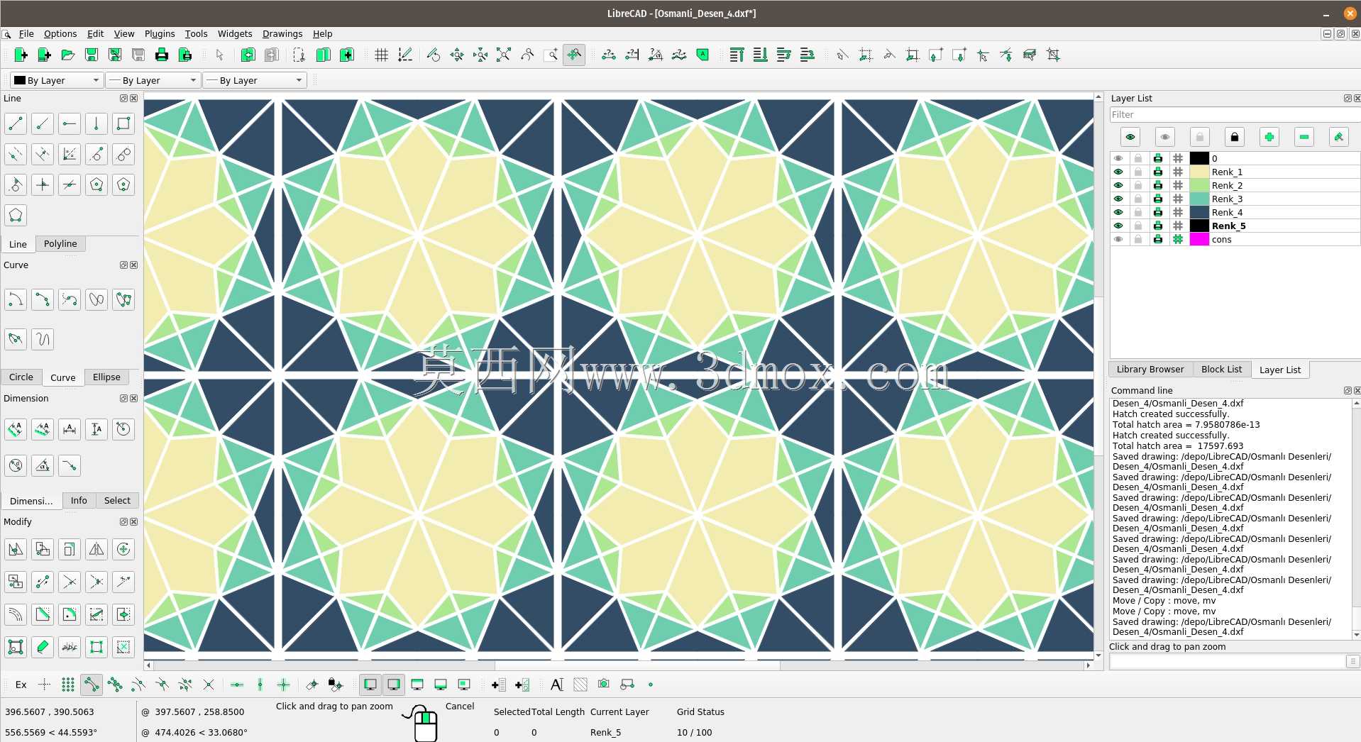Select the Aligned dimension tool
The height and width of the screenshot is (742, 1361).
point(16,428)
